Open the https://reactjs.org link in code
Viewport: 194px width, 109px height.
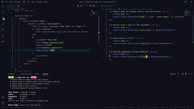click(52, 42)
